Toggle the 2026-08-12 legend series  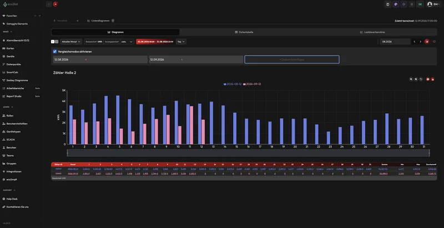(233, 84)
